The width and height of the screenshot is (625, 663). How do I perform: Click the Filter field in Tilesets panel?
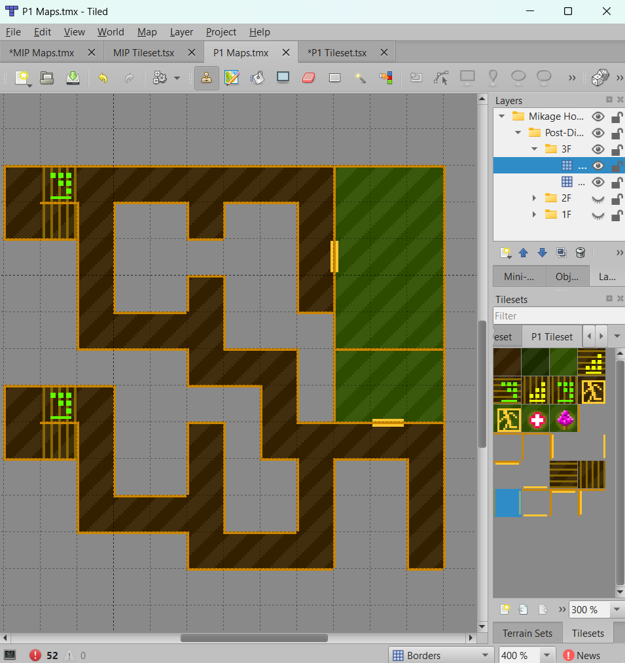558,316
